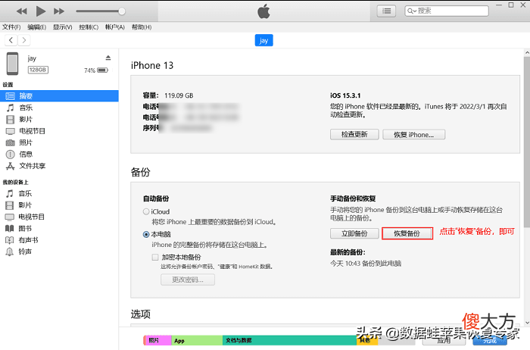Click the 照片 storage bar segment
Image resolution: width=530 pixels, height=350 pixels.
click(157, 340)
